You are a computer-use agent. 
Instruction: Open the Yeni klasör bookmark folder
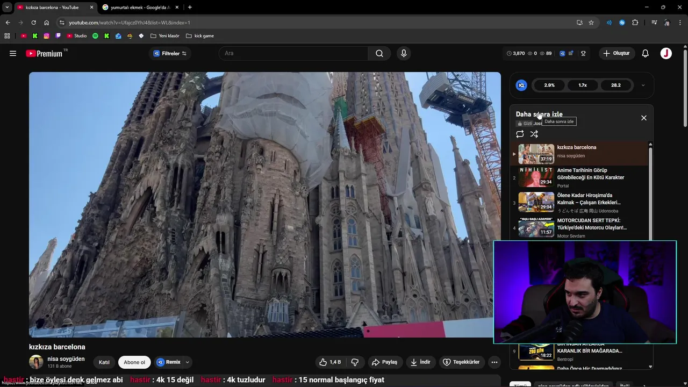point(165,36)
